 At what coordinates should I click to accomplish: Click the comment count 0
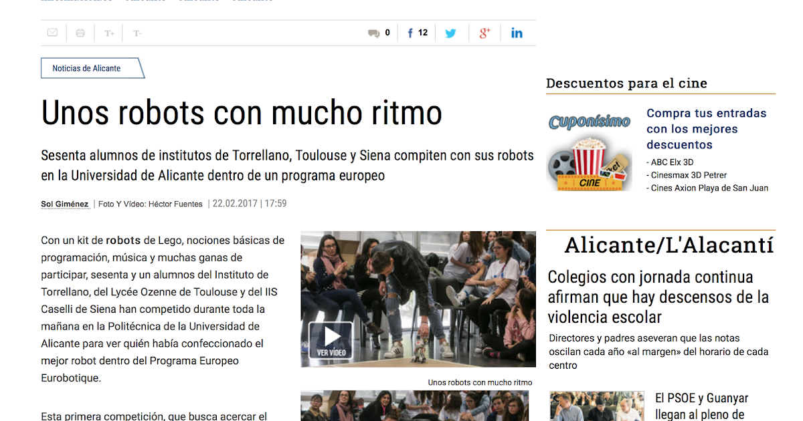(x=387, y=33)
